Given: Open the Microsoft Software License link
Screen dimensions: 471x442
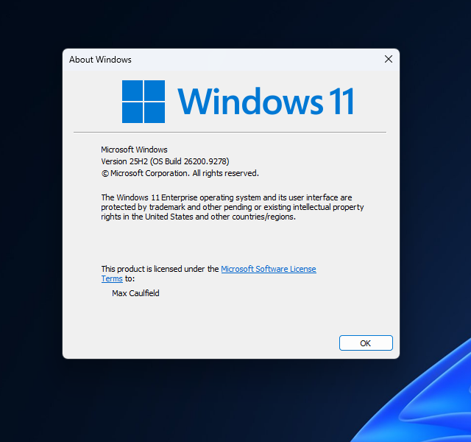Looking at the screenshot, I should (x=269, y=269).
